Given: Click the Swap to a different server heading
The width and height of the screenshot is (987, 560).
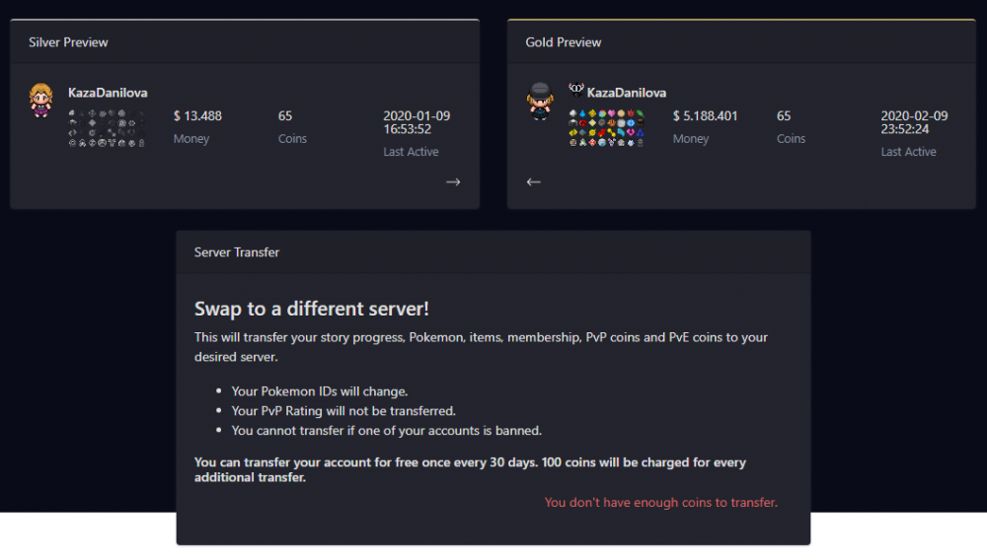Looking at the screenshot, I should pyautogui.click(x=312, y=309).
